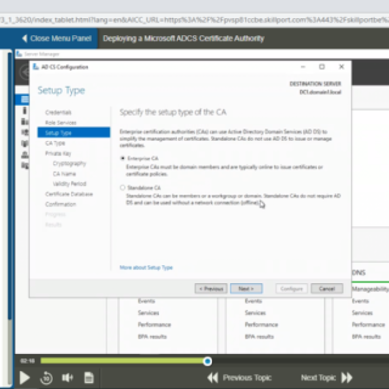Click the DNS tile heading in Server Manager
This screenshot has width=389, height=389.
358,273
